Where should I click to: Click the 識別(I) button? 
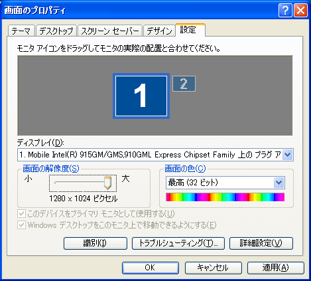point(95,243)
